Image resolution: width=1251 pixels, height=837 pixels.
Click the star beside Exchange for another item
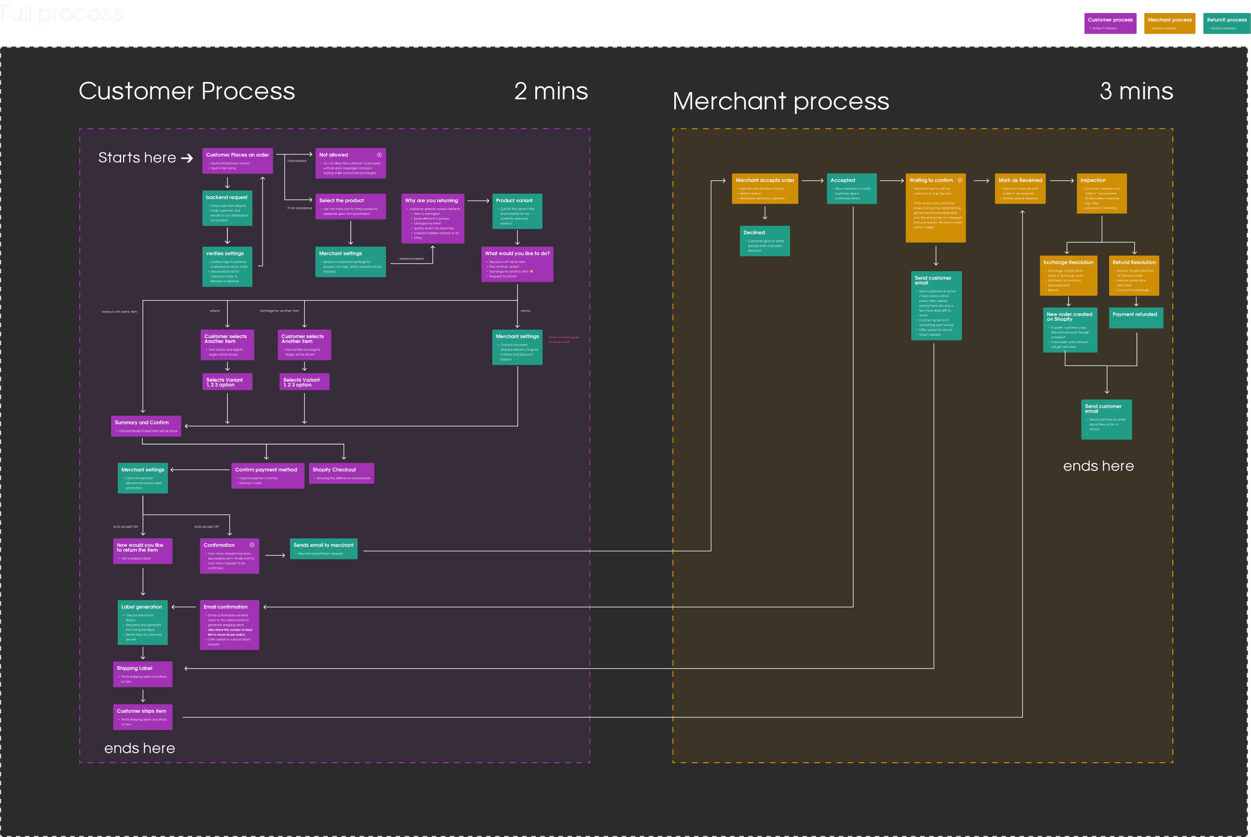click(531, 271)
